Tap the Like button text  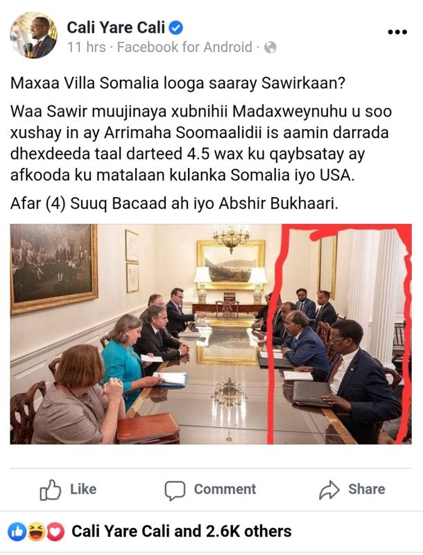(83, 489)
